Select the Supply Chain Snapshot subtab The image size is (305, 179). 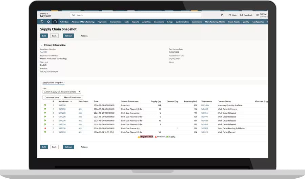pyautogui.click(x=53, y=83)
